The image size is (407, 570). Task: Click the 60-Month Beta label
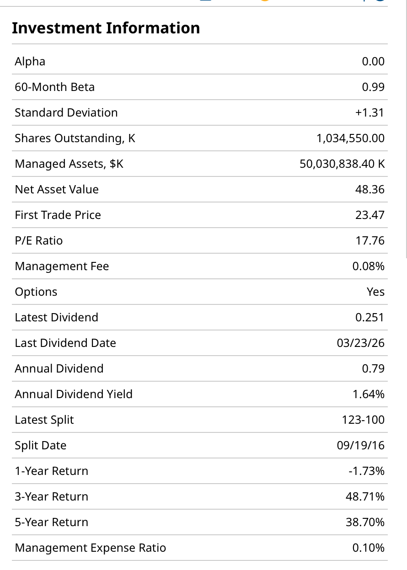pos(55,87)
